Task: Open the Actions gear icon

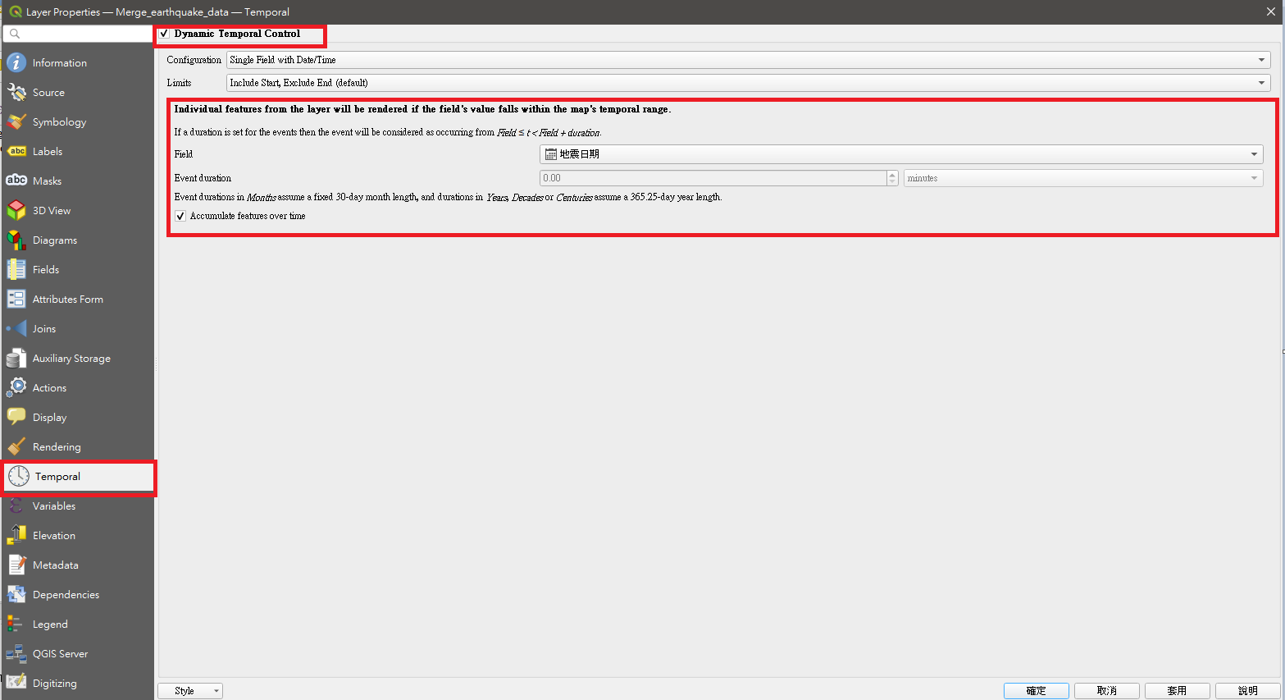Action: coord(16,388)
